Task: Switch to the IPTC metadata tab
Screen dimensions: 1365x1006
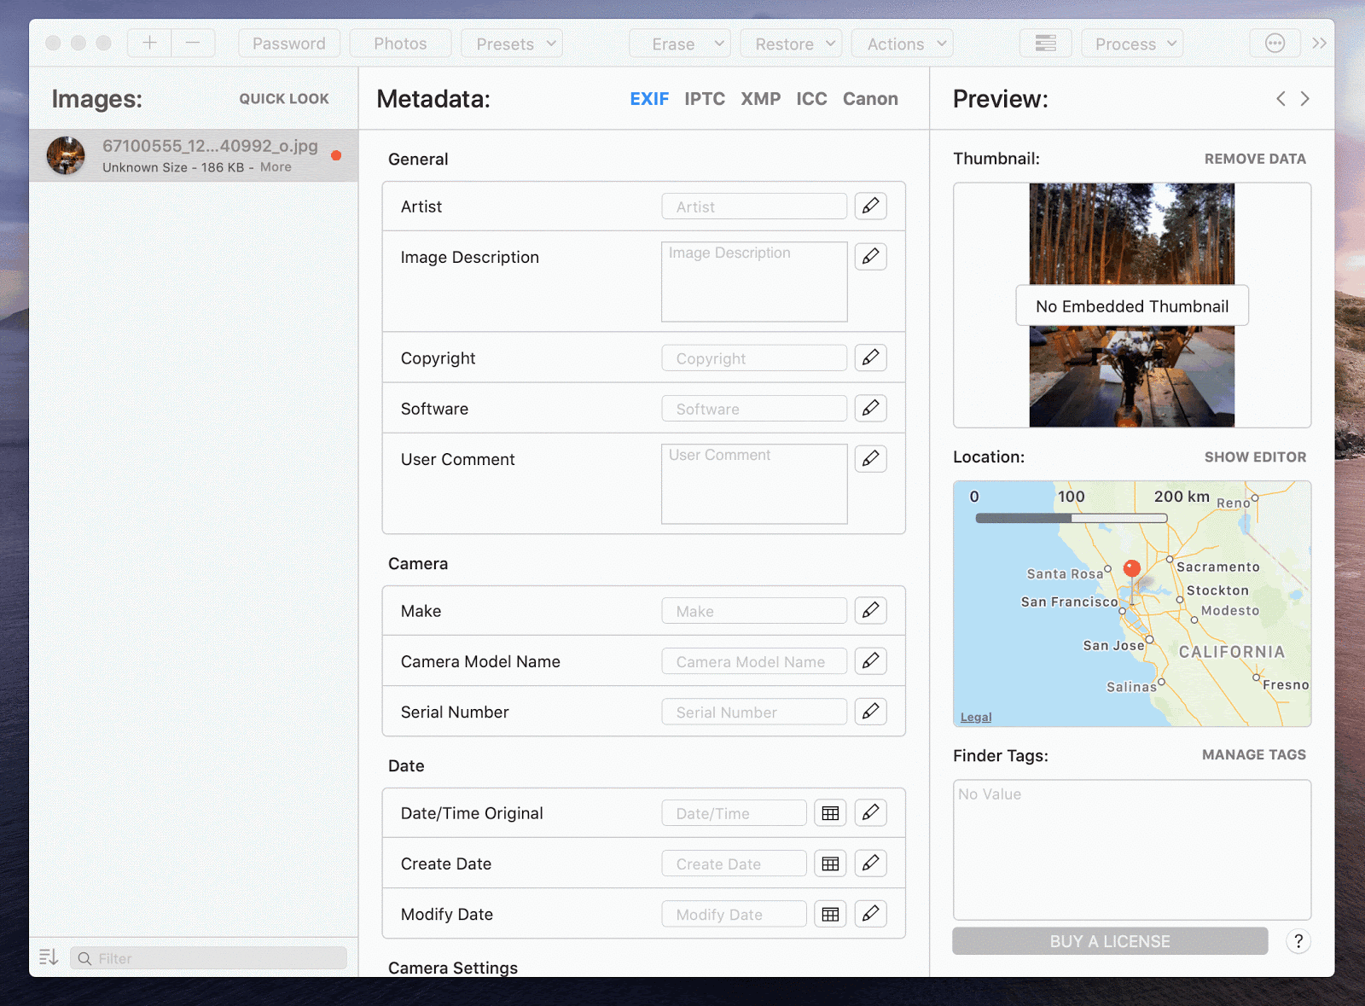Action: (x=704, y=99)
